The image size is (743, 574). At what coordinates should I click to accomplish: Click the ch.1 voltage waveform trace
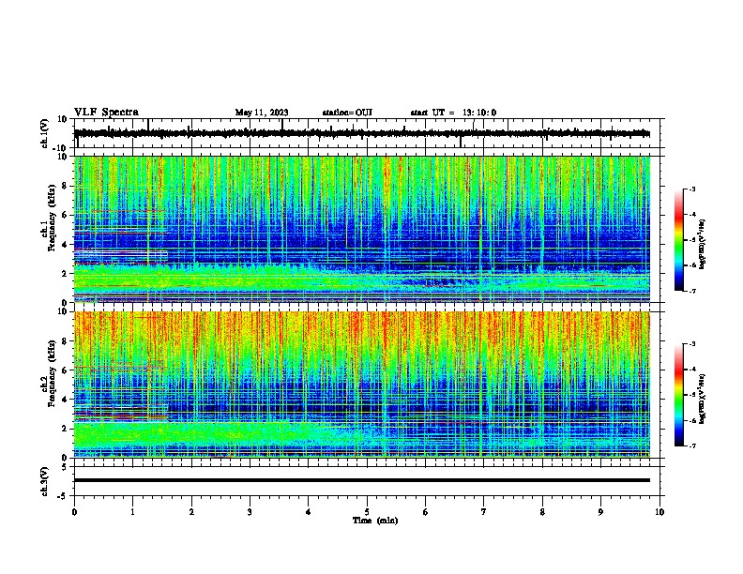362,133
